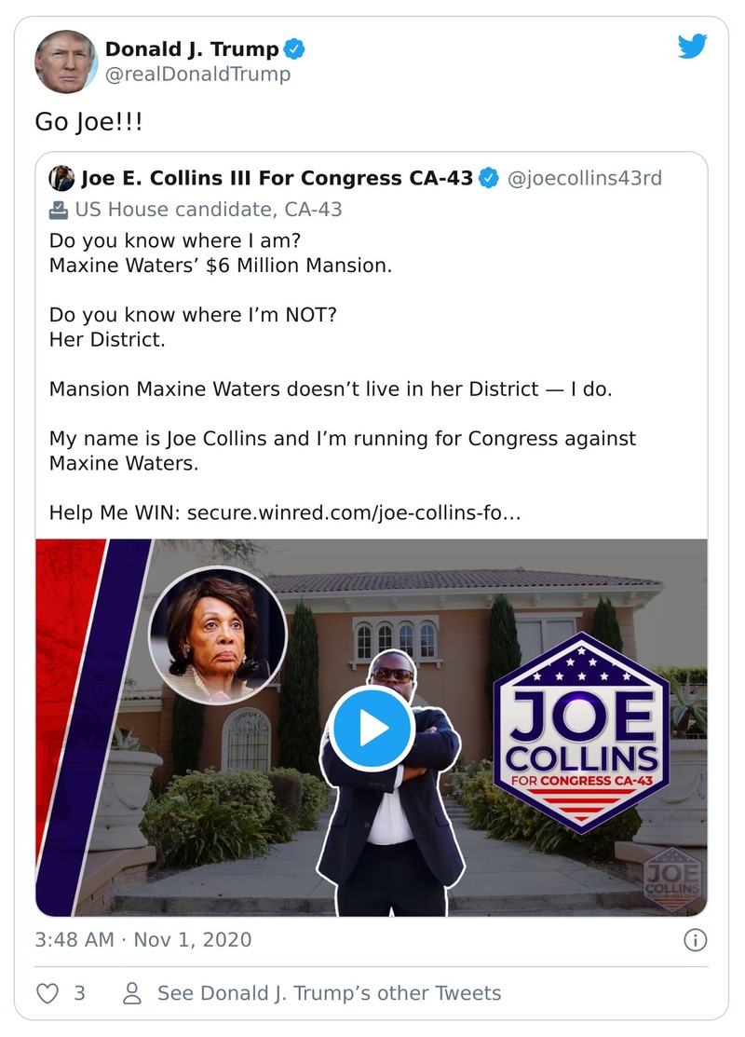The height and width of the screenshot is (1037, 745).
Task: Click the Donald J. Trump display name
Action: tap(192, 49)
